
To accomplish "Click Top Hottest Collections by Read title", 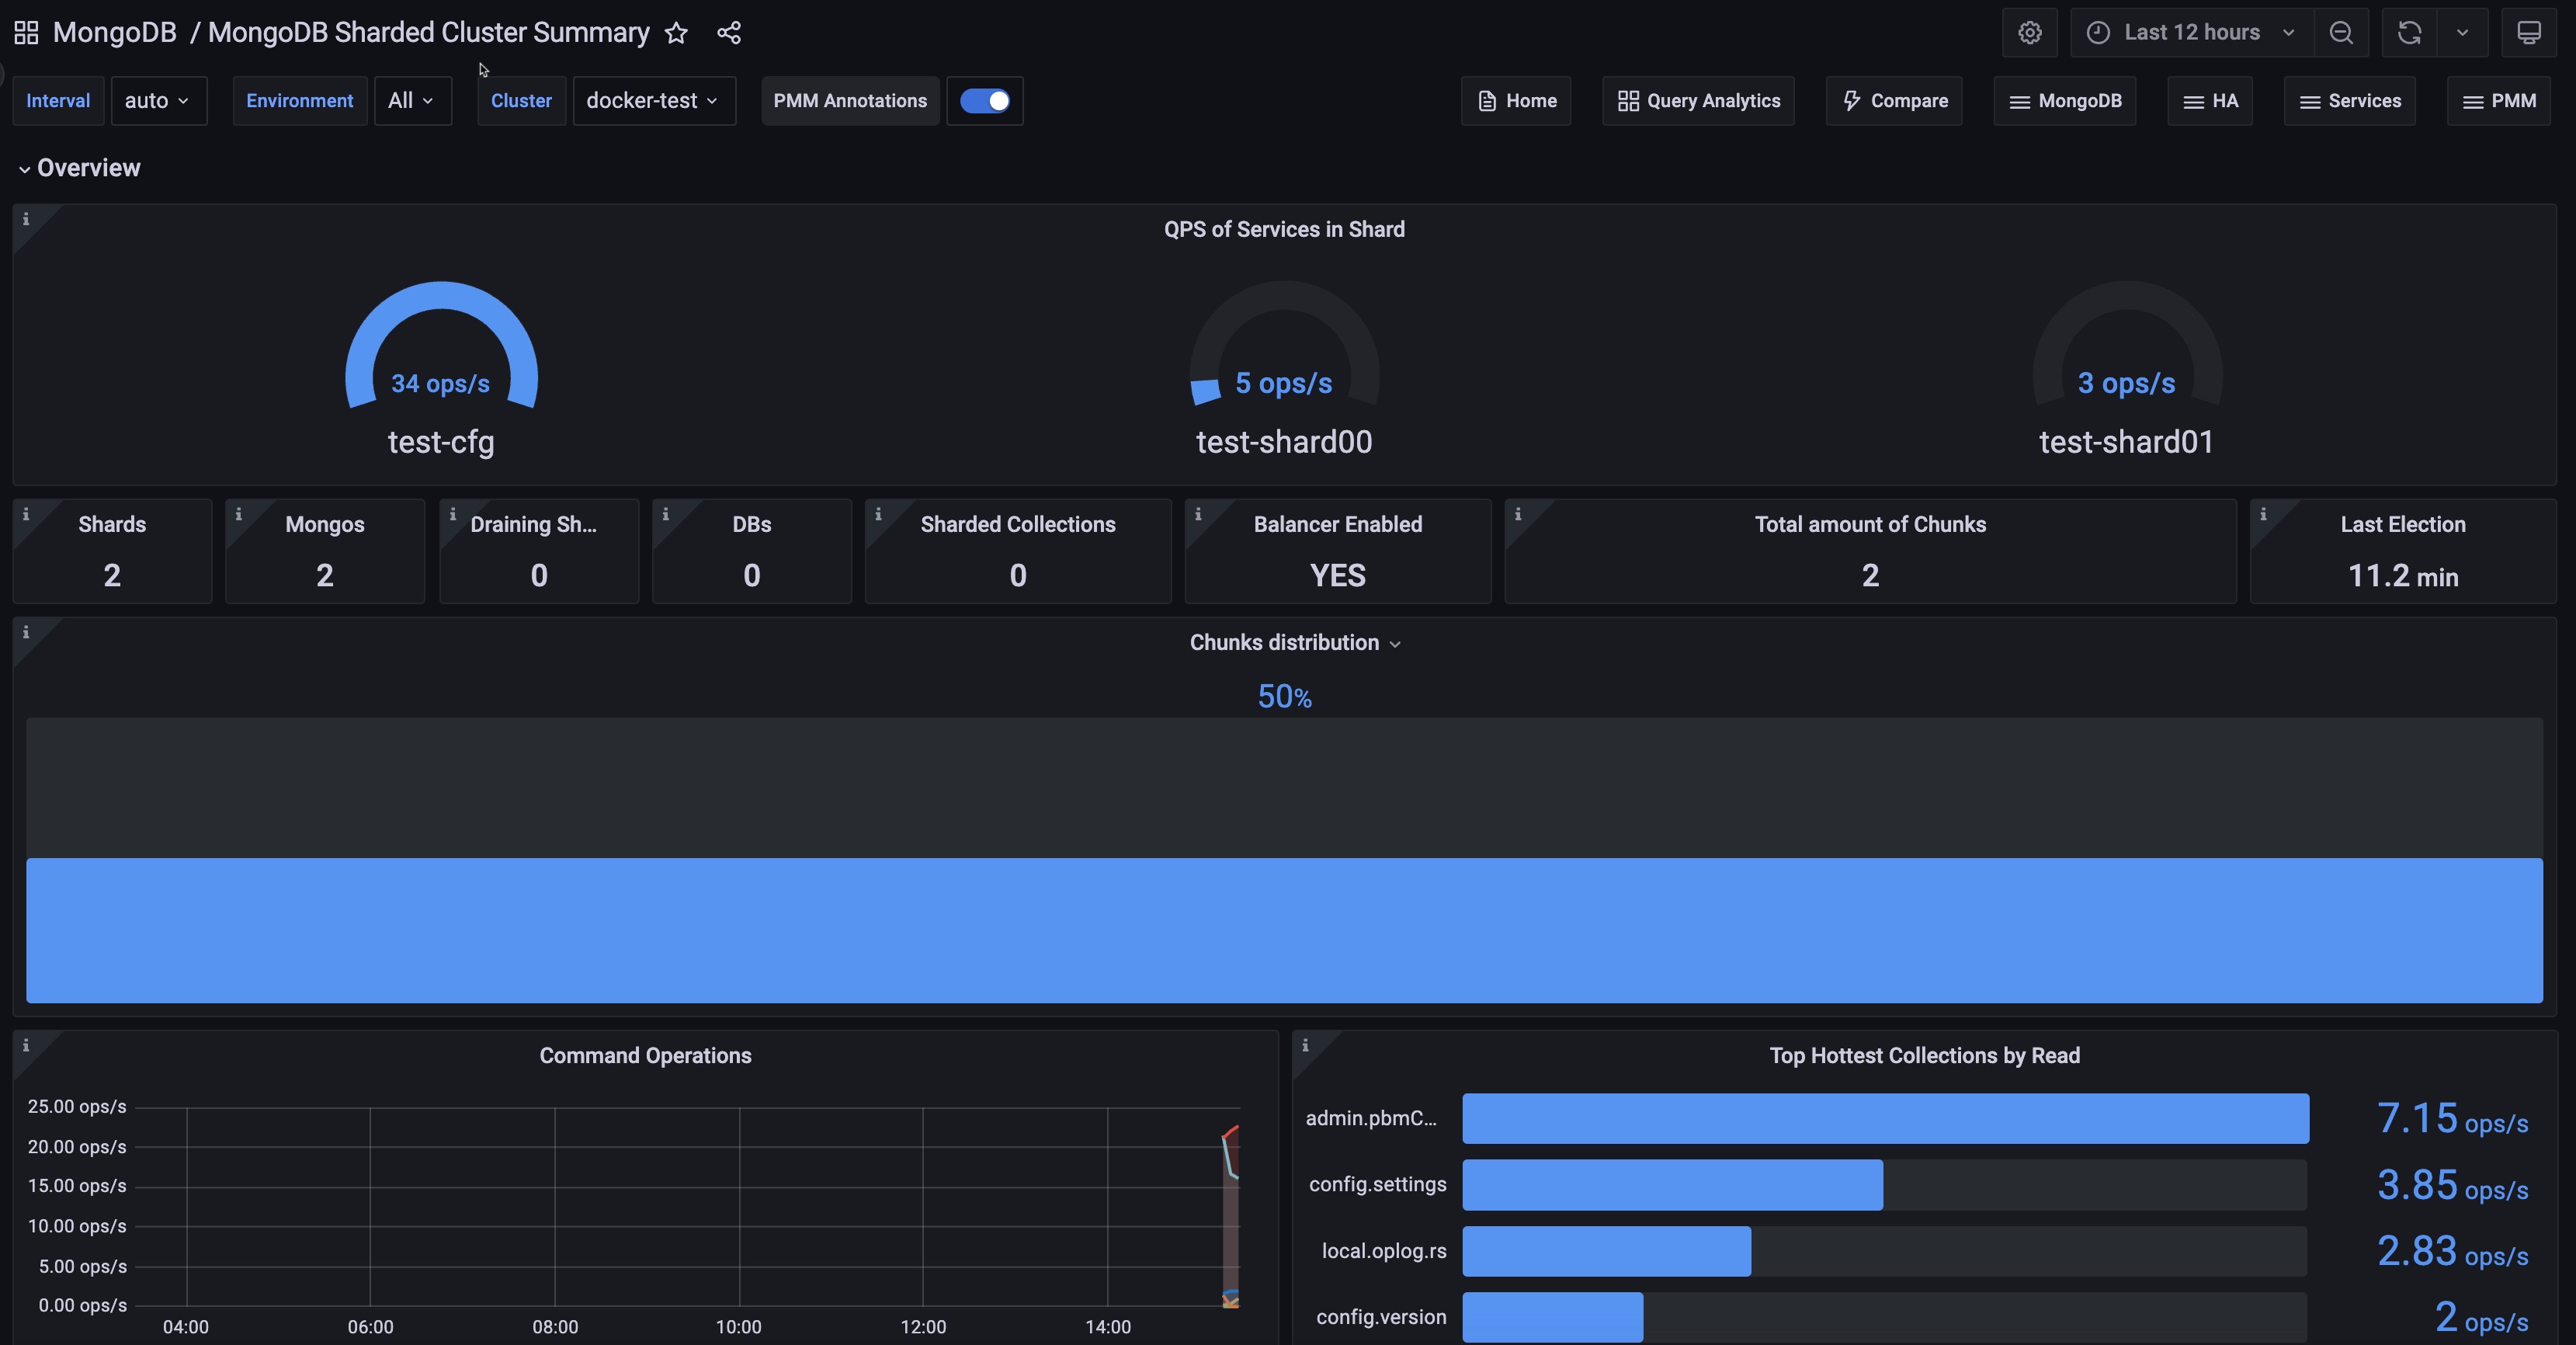I will pos(1924,1056).
